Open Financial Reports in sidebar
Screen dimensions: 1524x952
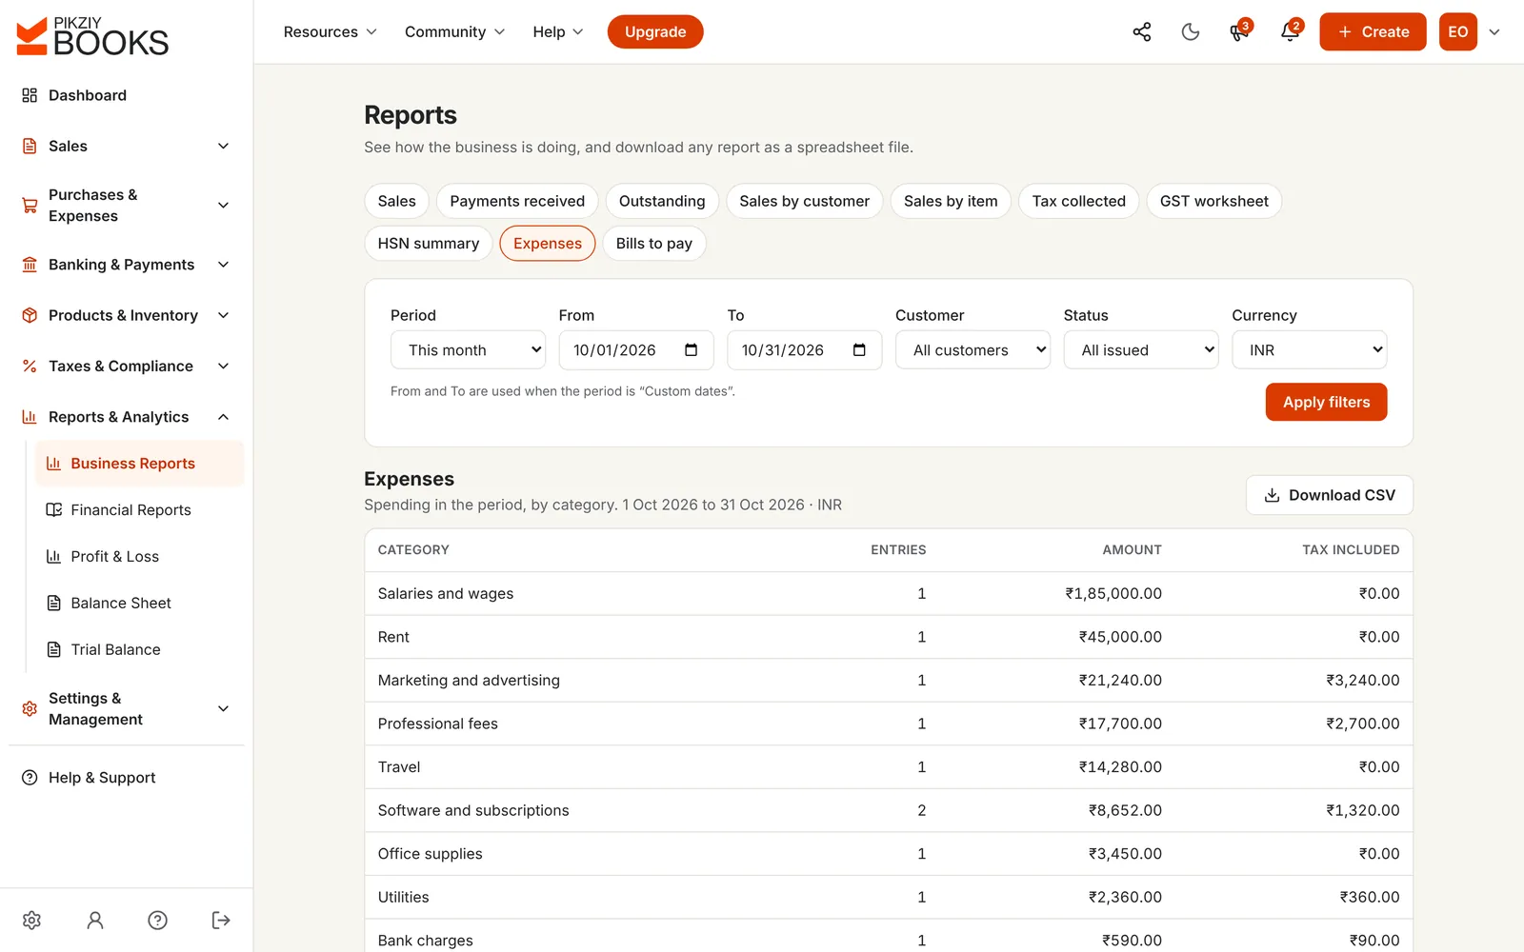139,510
